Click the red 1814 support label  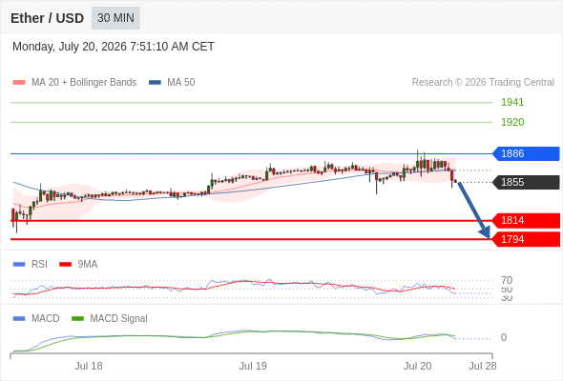[526, 220]
